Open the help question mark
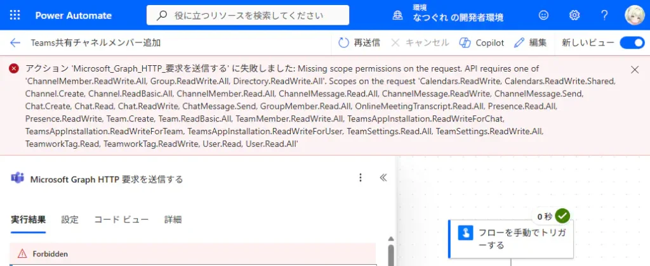Viewport: 650px width, 266px height. pos(604,15)
